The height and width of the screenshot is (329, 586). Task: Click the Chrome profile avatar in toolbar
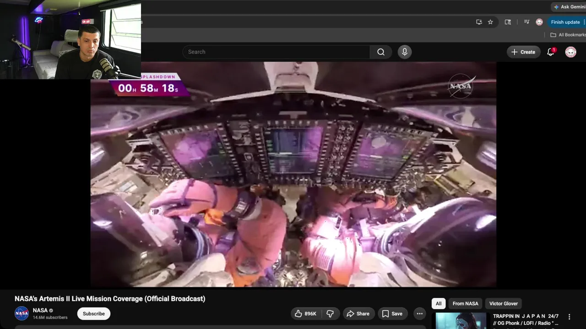click(x=539, y=22)
